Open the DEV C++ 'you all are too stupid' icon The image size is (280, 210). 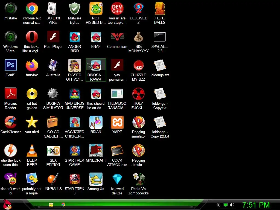point(117,8)
